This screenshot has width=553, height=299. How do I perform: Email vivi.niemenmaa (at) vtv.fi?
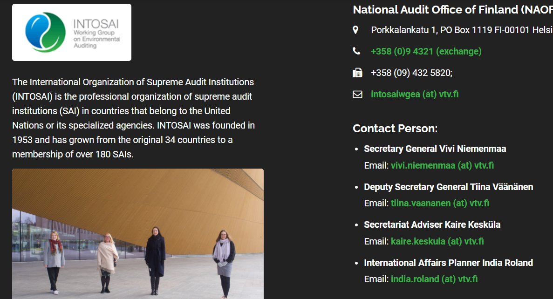coord(442,165)
